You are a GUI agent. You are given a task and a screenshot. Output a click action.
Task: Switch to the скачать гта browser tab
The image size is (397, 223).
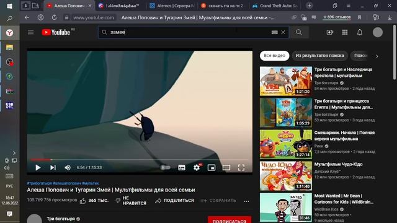223,6
